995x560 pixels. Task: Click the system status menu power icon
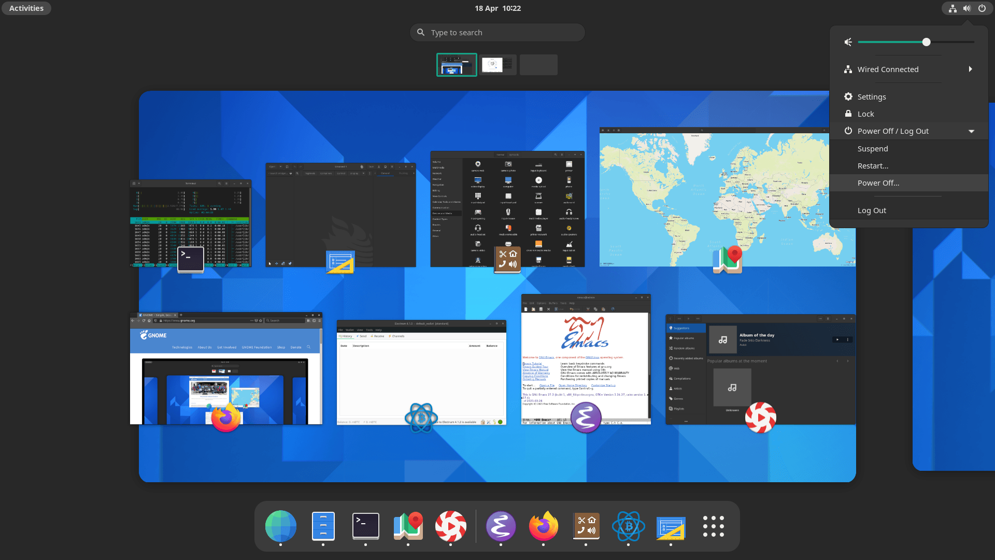click(982, 8)
